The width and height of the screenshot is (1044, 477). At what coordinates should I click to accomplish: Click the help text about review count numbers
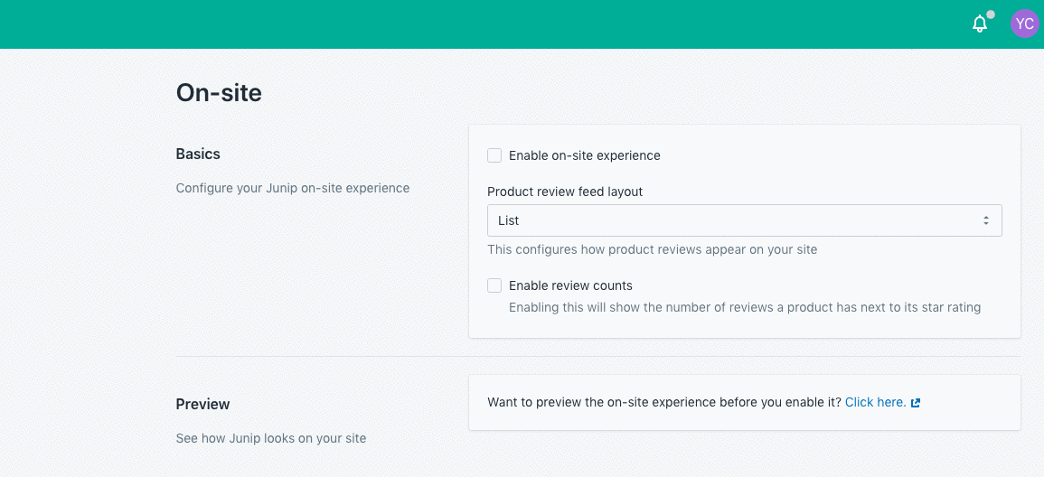point(744,307)
